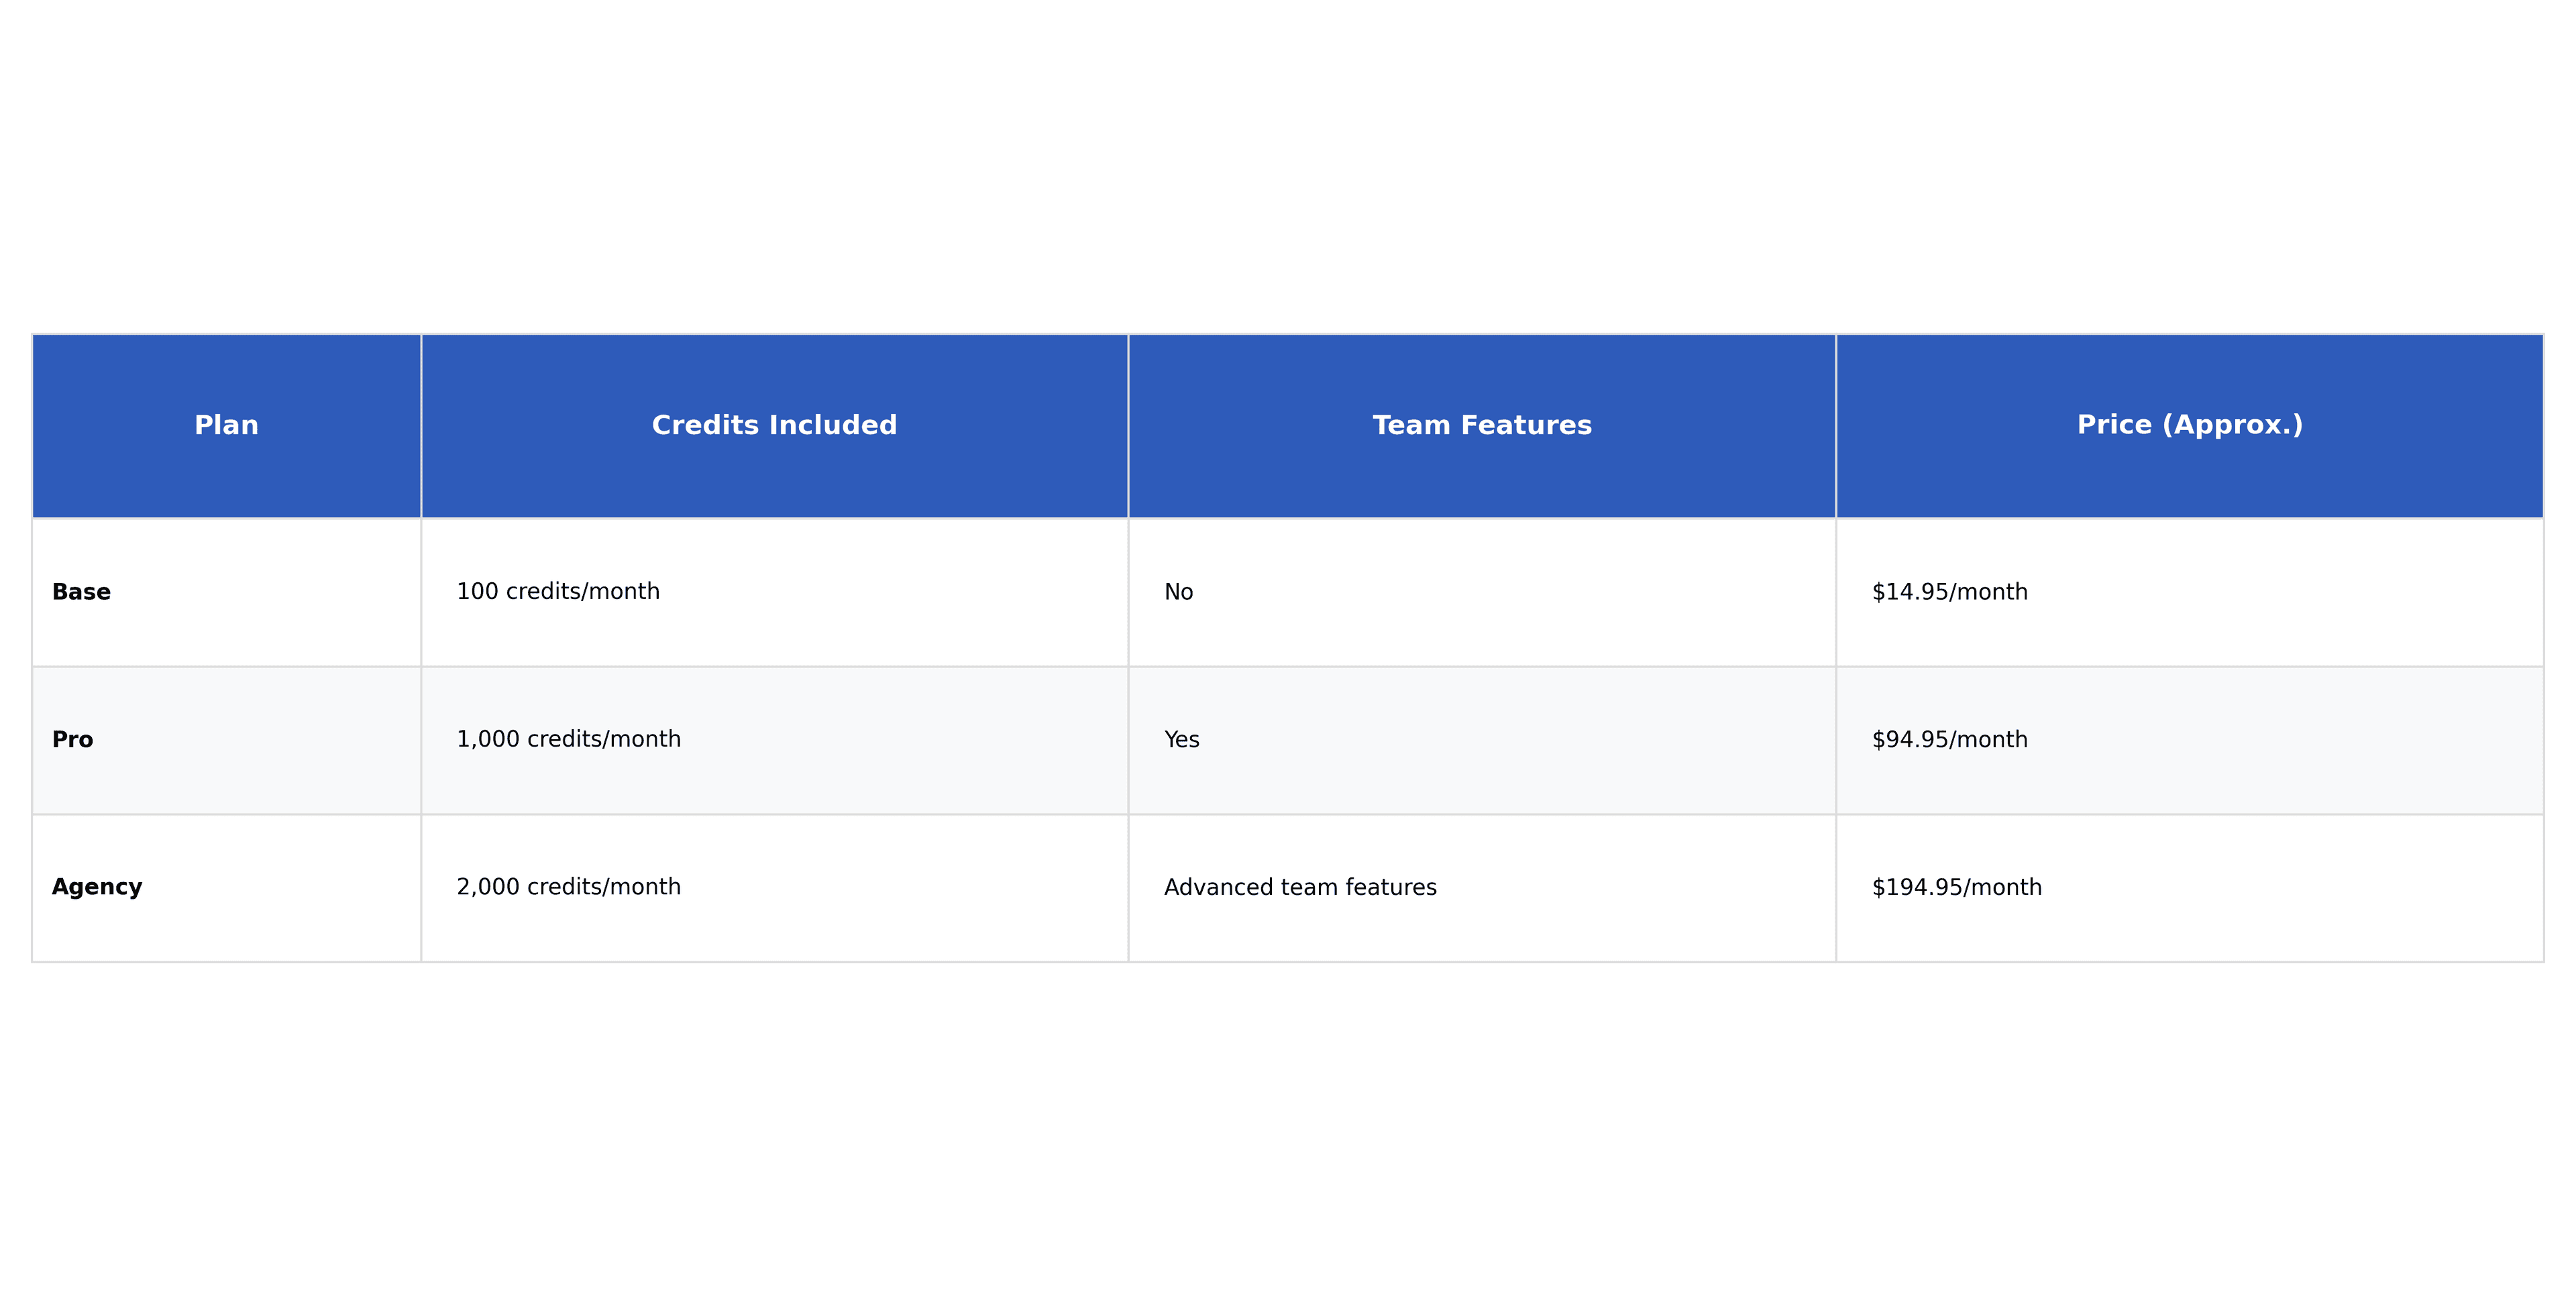The width and height of the screenshot is (2576, 1296).
Task: Click the Price (Approx.) column header
Action: click(x=2189, y=425)
